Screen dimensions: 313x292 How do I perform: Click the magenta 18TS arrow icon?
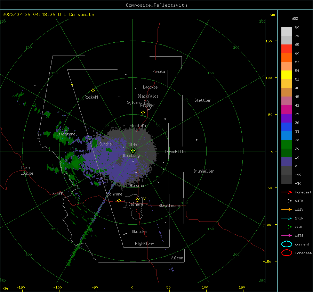click(287, 236)
